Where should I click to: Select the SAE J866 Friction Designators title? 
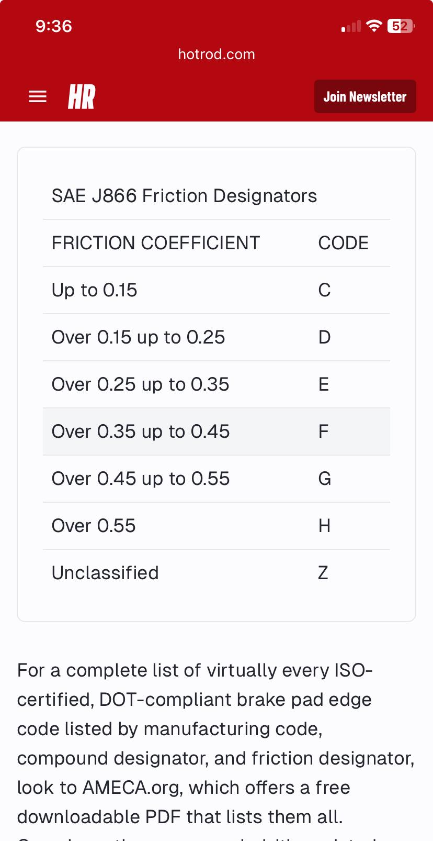coord(184,196)
